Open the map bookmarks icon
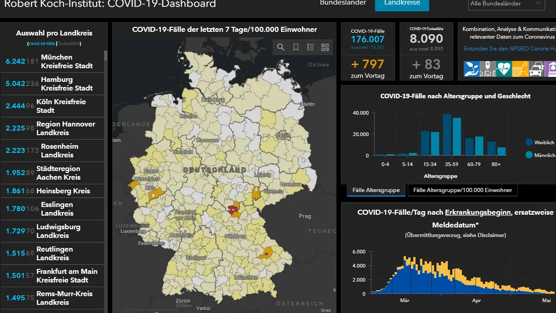The width and height of the screenshot is (556, 313). click(296, 47)
